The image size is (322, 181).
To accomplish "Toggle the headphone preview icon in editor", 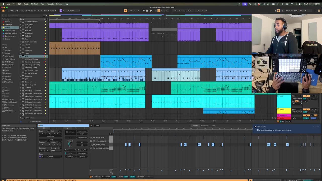I will click(x=110, y=134).
